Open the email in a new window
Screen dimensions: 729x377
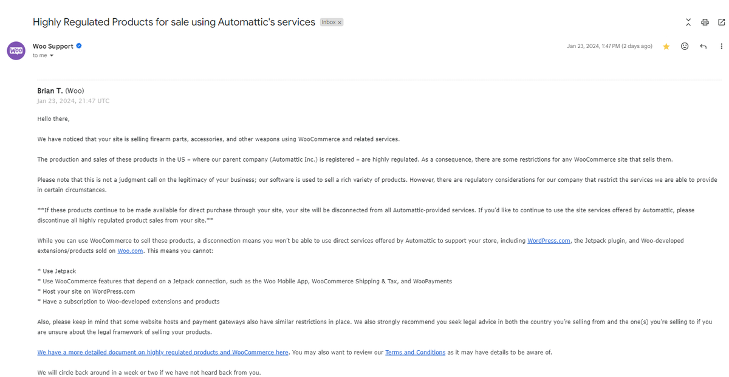coord(721,22)
